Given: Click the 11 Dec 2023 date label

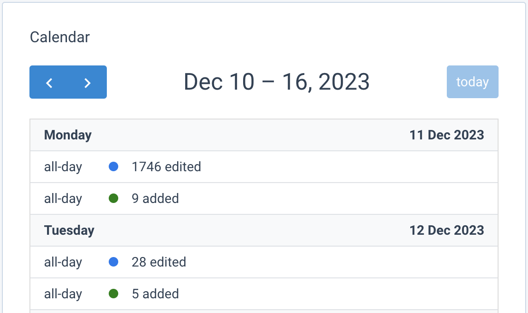Looking at the screenshot, I should [446, 135].
